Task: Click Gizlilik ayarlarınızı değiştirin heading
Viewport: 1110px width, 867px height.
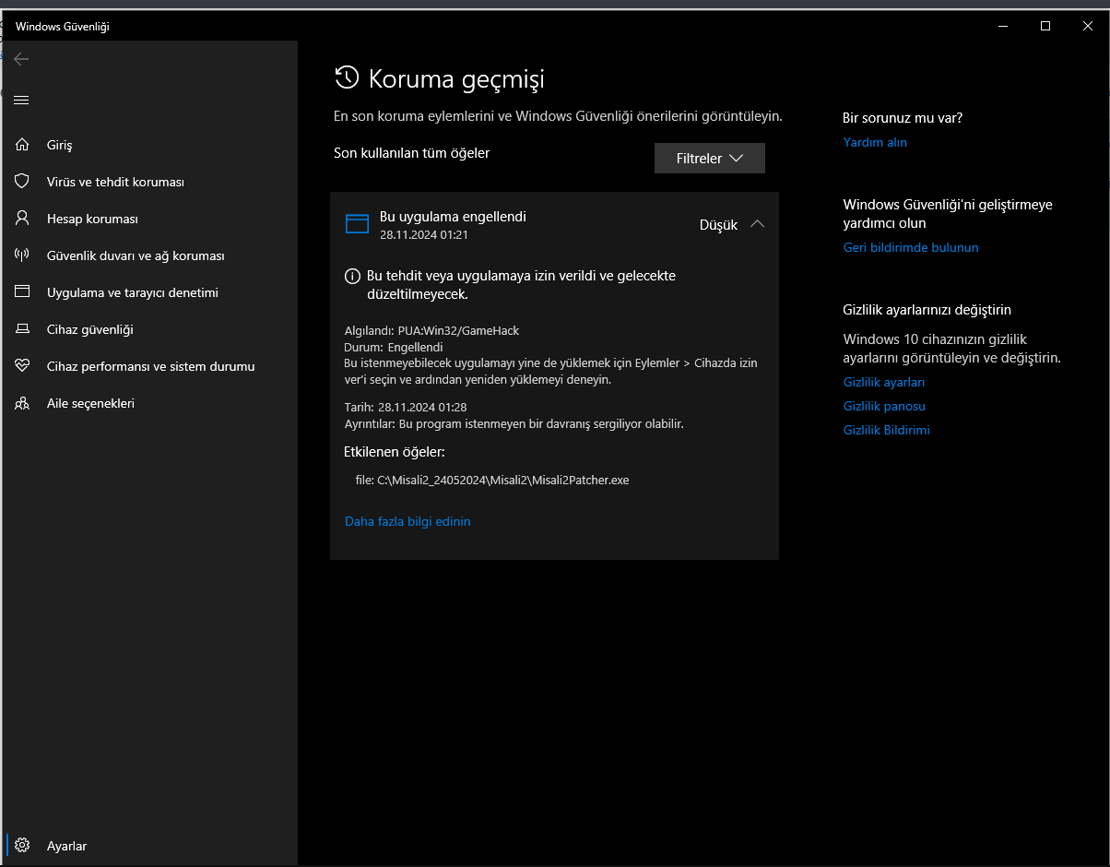Action: point(927,310)
